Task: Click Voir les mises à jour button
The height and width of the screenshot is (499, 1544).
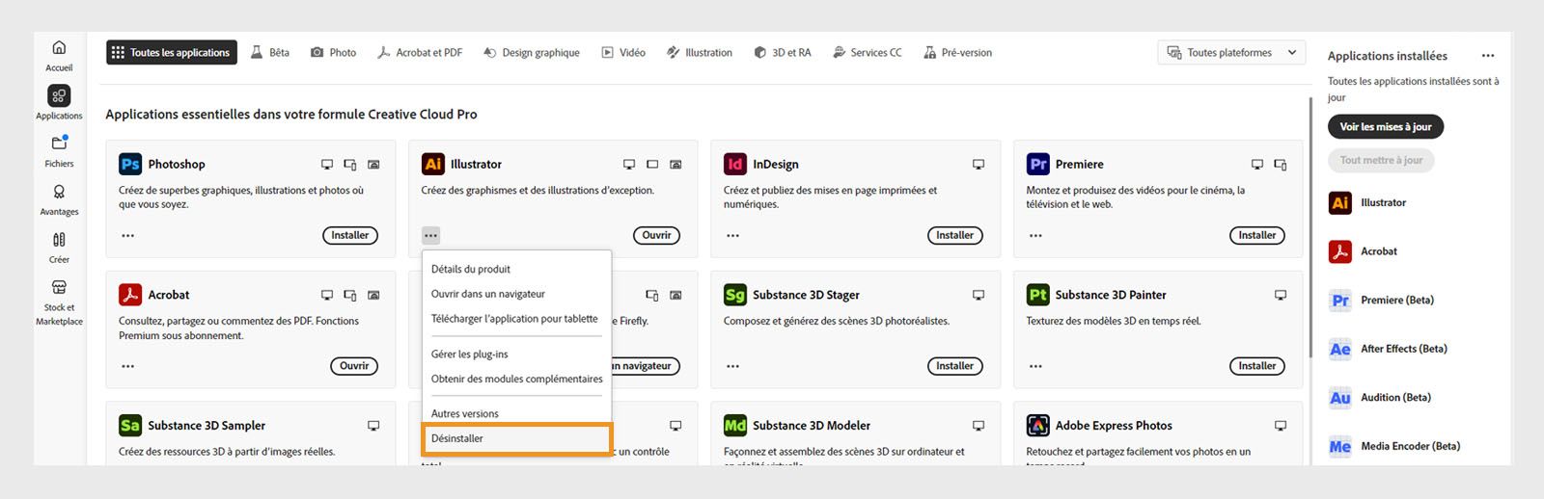Action: pos(1386,127)
